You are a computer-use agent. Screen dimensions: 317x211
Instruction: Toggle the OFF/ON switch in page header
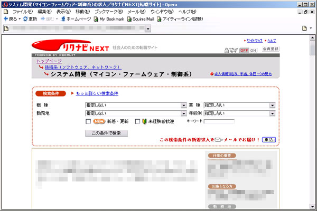click(249, 50)
